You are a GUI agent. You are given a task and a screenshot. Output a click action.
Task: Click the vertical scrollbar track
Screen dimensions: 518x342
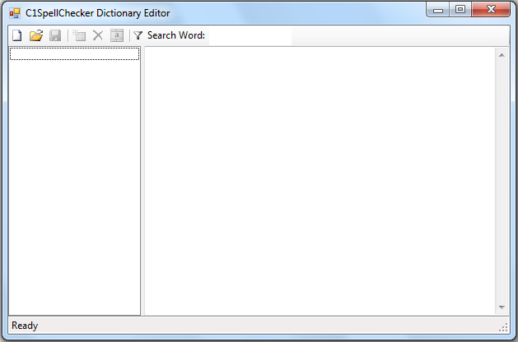pos(502,181)
